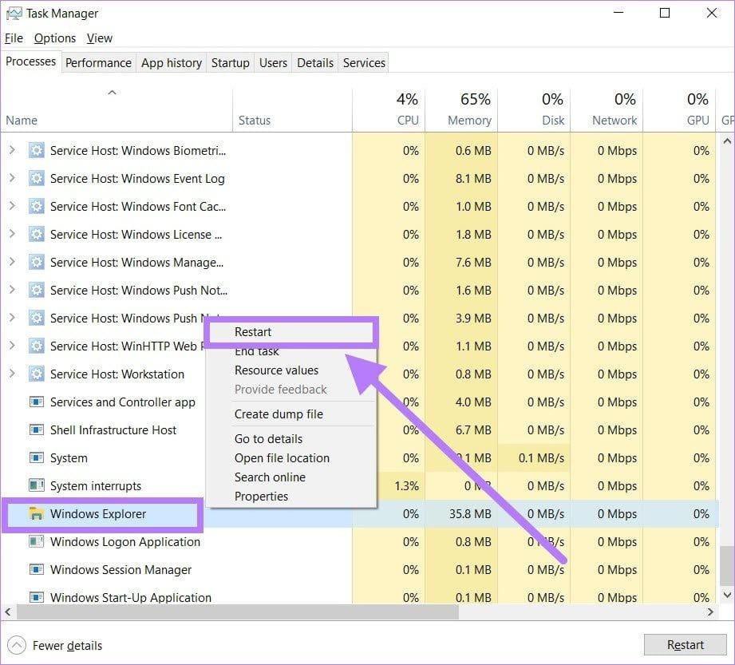The image size is (735, 665).
Task: Click the Task Manager title bar icon
Action: (x=14, y=14)
